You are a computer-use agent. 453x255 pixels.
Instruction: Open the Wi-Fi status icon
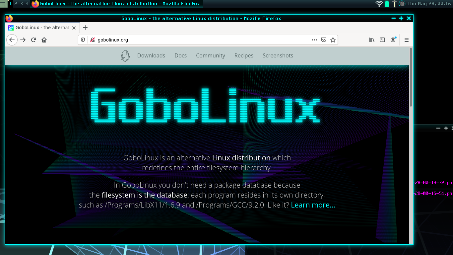point(379,4)
